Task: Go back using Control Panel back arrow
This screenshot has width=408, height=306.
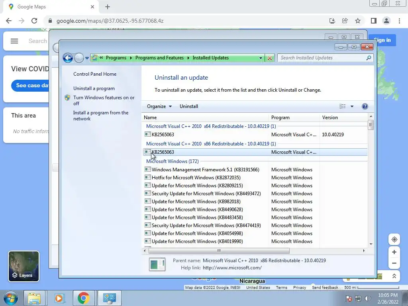Action: 68,58
